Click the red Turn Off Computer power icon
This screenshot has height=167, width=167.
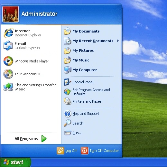tap(85, 151)
